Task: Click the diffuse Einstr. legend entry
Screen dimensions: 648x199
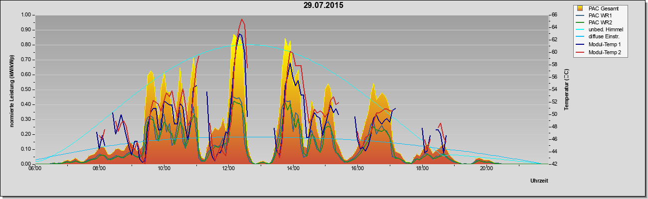Action: click(x=600, y=37)
